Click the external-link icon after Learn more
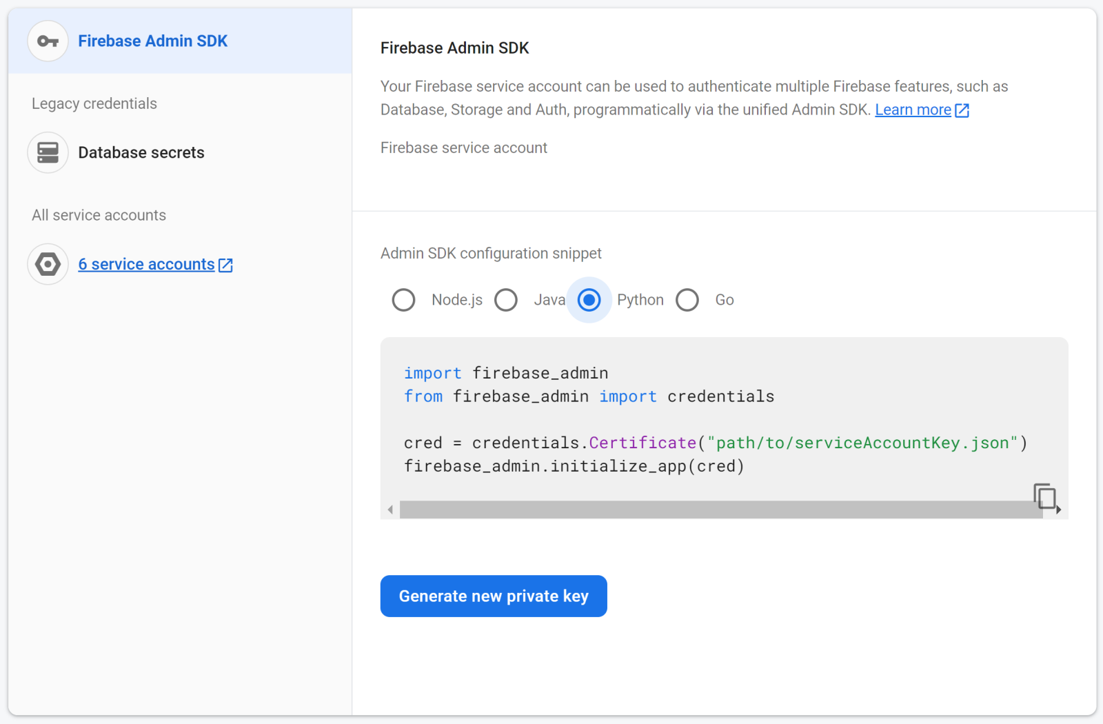 (962, 110)
